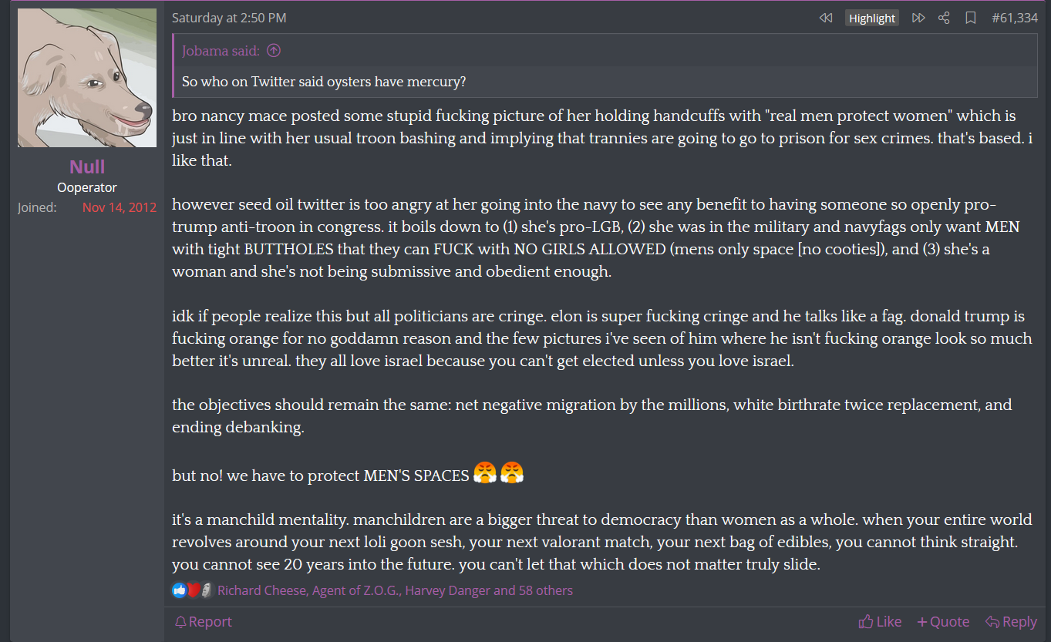Click the reaction emoji icons summary
The image size is (1051, 642).
click(x=191, y=590)
